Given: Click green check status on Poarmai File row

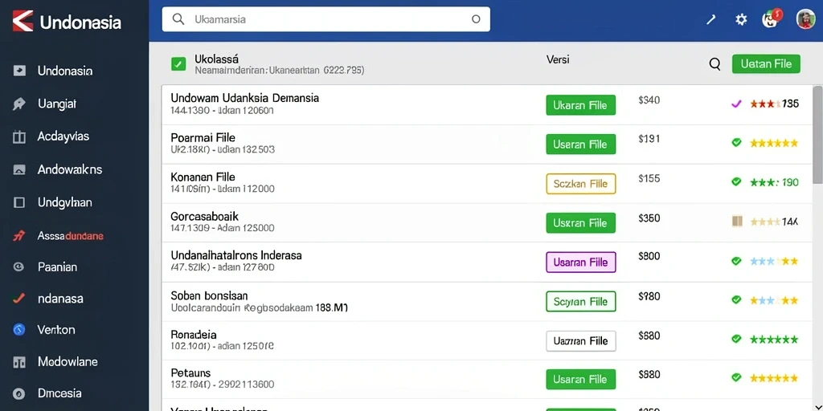Looking at the screenshot, I should (x=736, y=143).
